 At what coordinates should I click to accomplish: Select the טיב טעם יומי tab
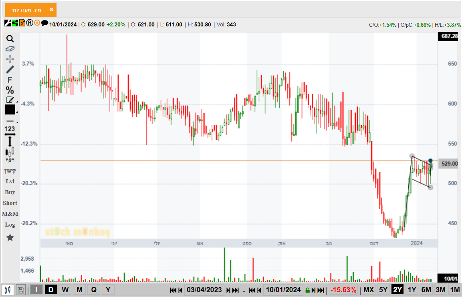click(26, 10)
